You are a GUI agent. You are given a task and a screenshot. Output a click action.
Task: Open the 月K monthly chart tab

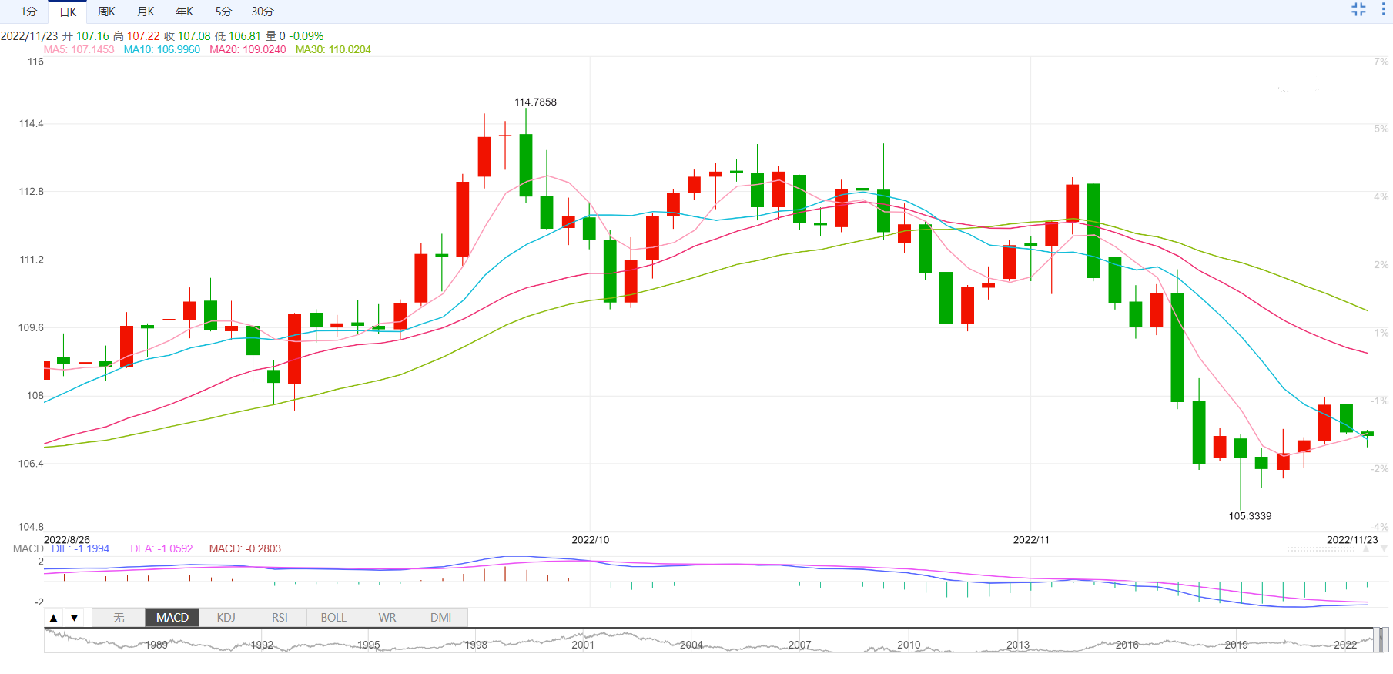[x=146, y=12]
